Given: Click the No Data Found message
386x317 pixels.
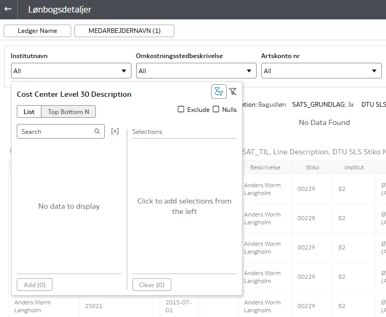Looking at the screenshot, I should tap(324, 122).
